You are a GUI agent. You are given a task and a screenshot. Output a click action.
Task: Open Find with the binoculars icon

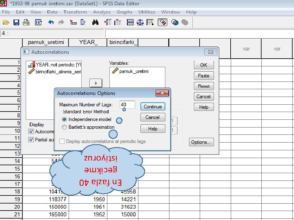click(x=95, y=22)
